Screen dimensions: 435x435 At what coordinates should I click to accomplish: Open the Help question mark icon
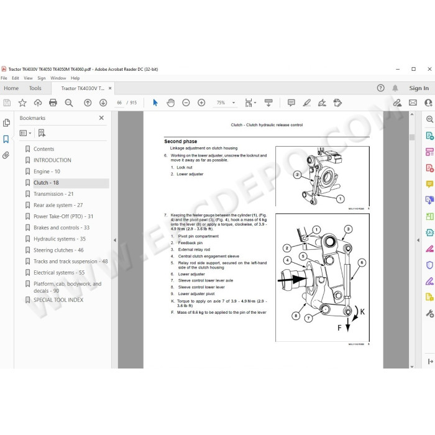380,88
